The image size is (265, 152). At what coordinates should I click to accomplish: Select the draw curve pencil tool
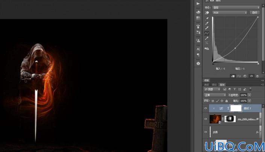tap(206, 38)
